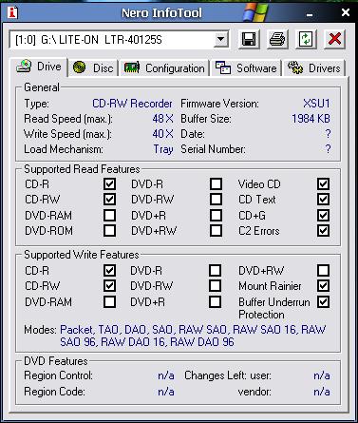358x423 pixels.
Task: Click the 'CD-RW Recorder' type value
Action: click(132, 104)
